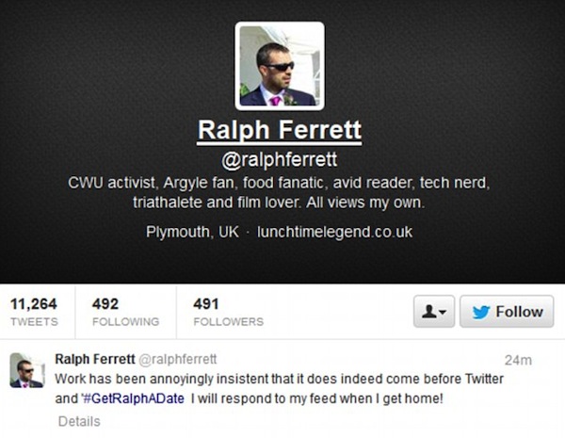The image size is (565, 438).
Task: Click the small tweet avatar thumbnail
Action: point(27,370)
